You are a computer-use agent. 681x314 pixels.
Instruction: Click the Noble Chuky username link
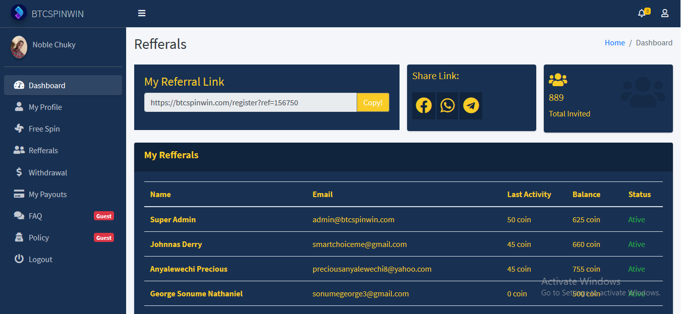(54, 44)
